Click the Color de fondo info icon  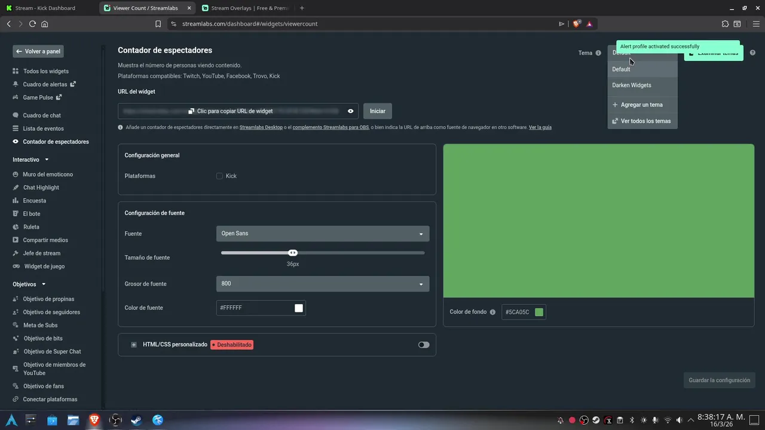(492, 312)
